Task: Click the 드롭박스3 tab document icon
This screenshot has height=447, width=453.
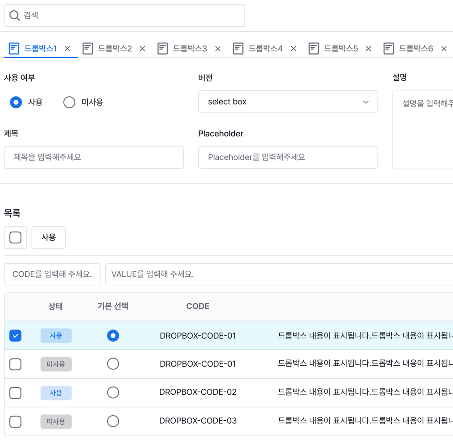Action: point(163,48)
